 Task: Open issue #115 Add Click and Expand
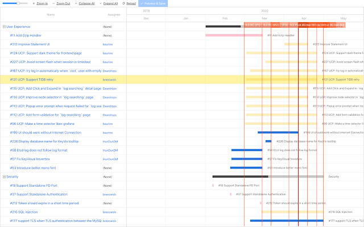point(56,89)
